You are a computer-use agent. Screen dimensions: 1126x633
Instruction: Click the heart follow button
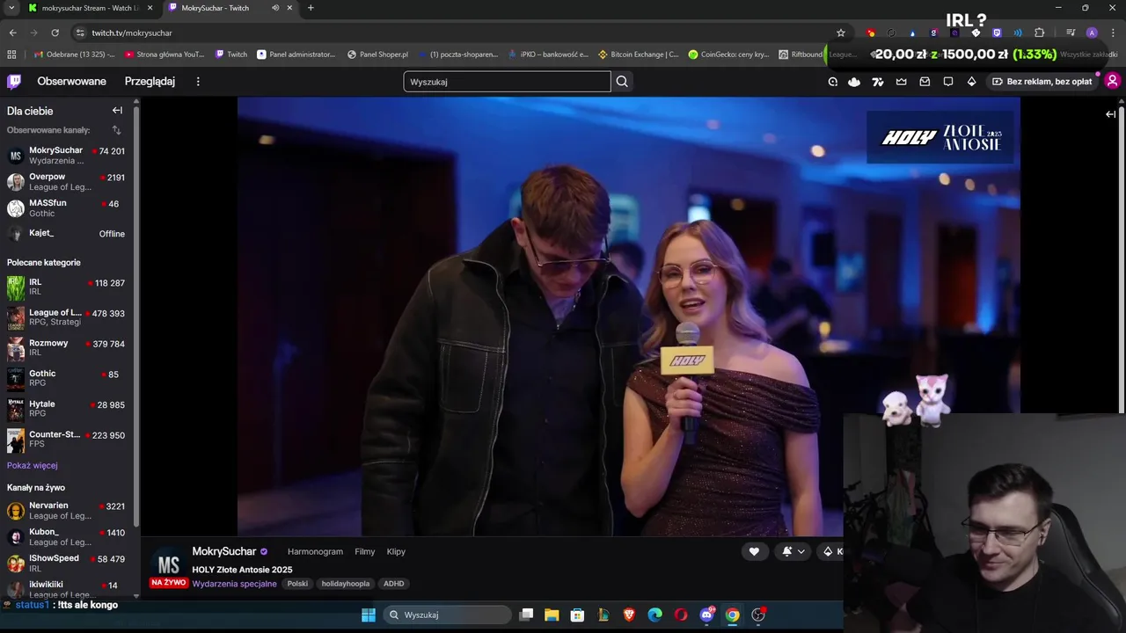tap(754, 551)
